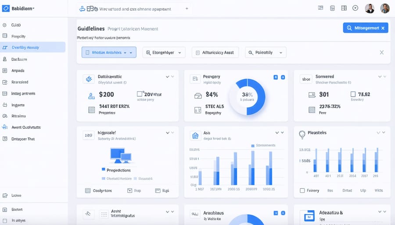Expand the Pleastelrs card chevron
The height and width of the screenshot is (225, 395).
pos(378,133)
